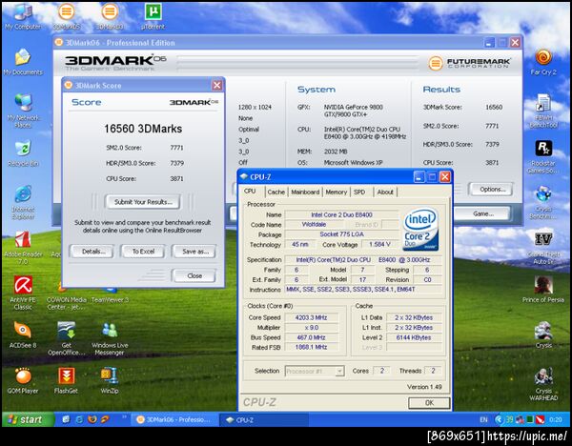572x446 pixels.
Task: Launch the GOM Player desktop icon
Action: tap(22, 376)
